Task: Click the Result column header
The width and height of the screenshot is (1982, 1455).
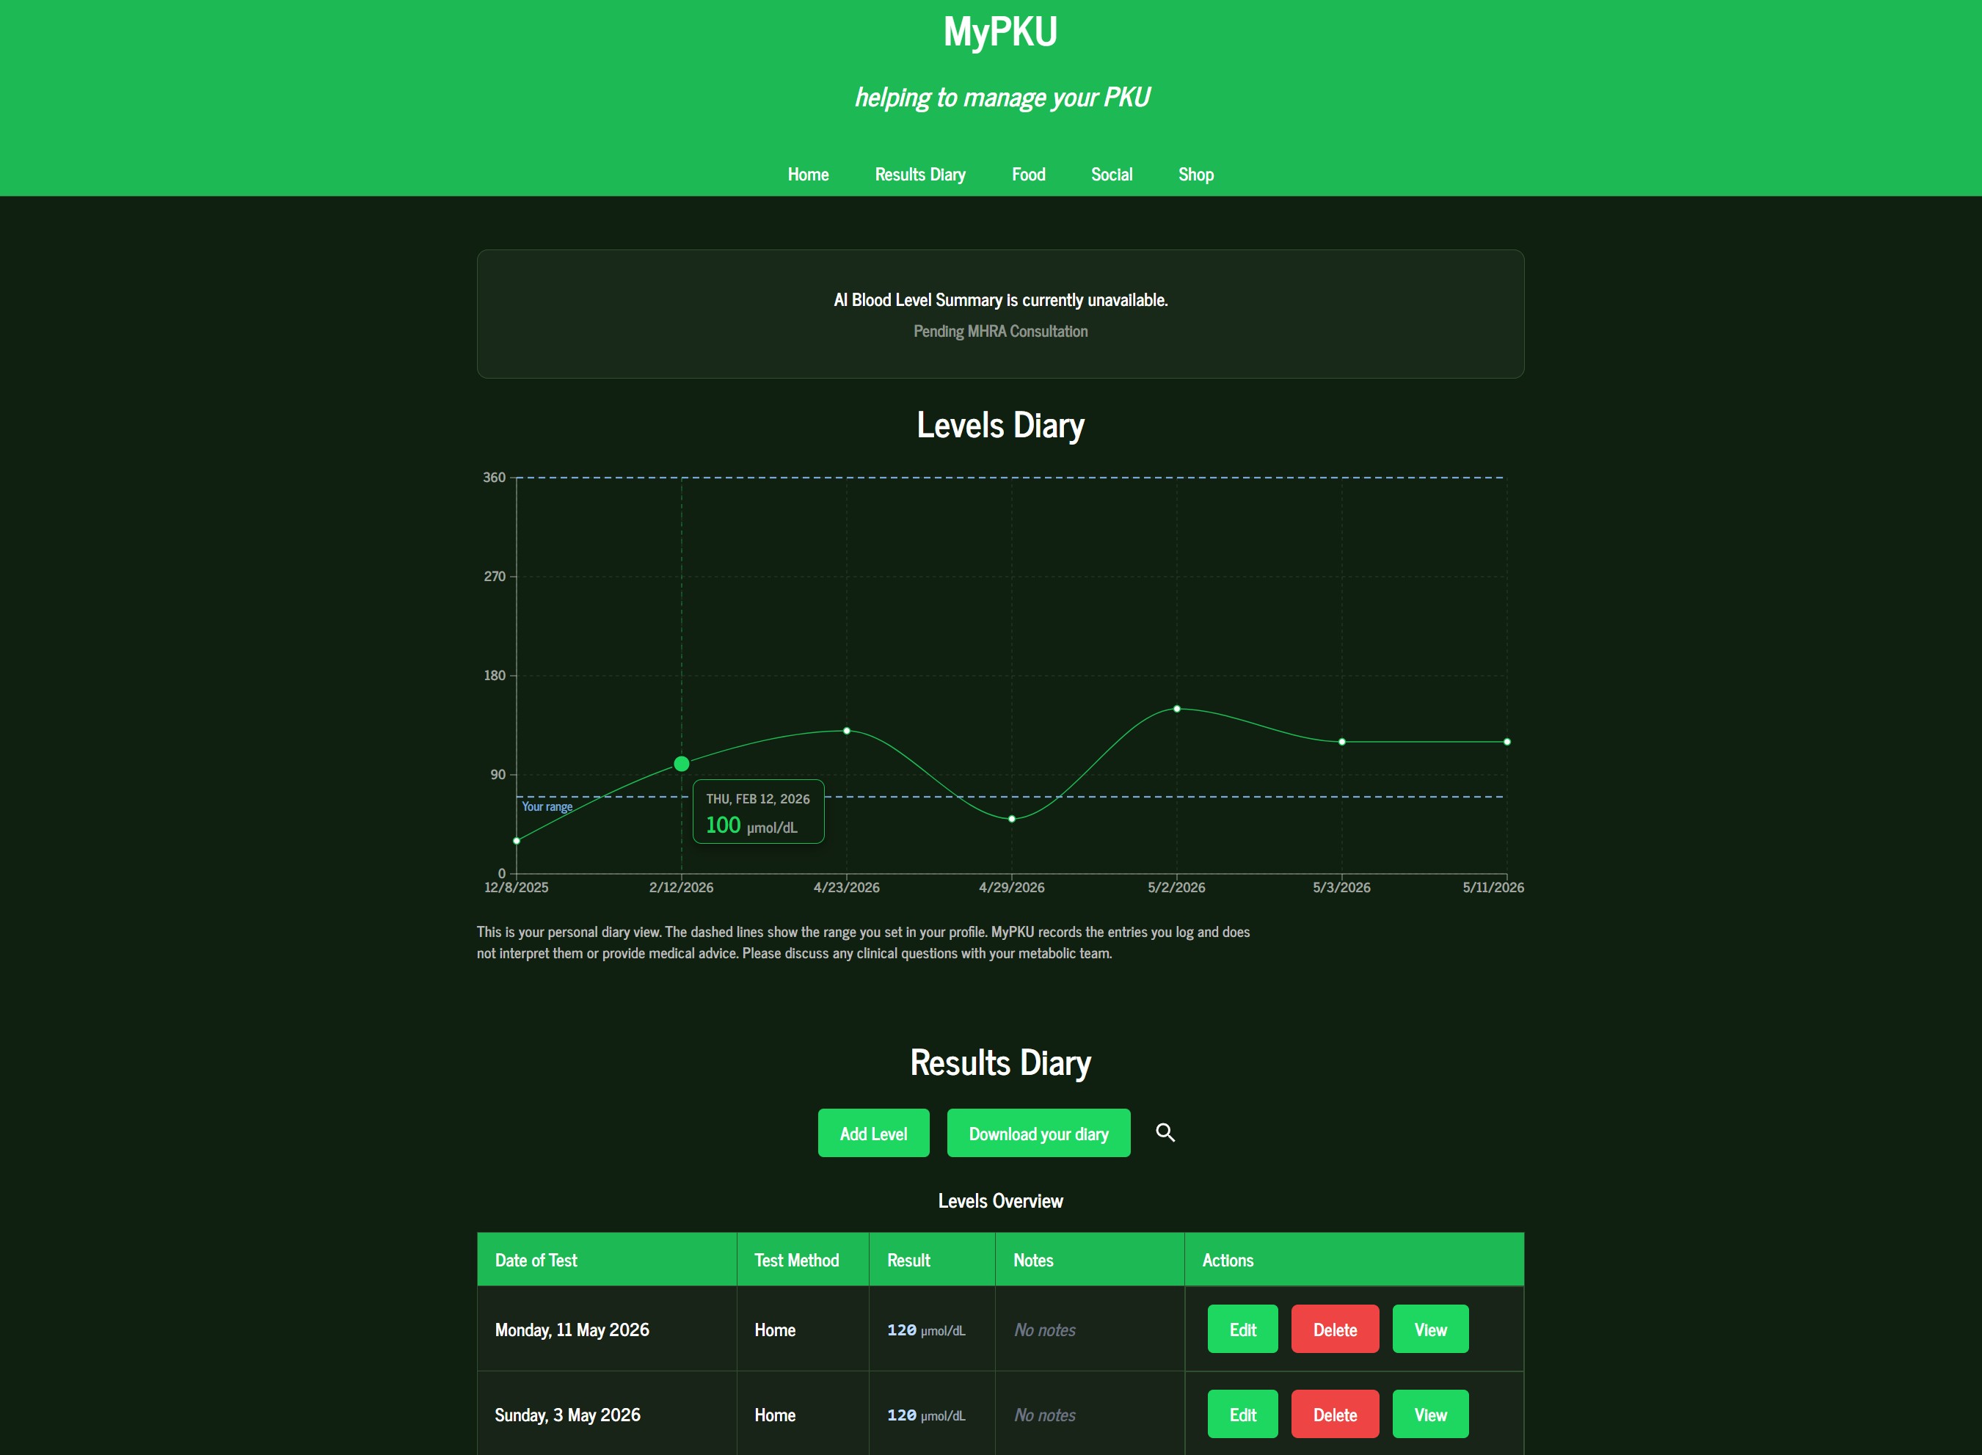Action: coord(932,1260)
